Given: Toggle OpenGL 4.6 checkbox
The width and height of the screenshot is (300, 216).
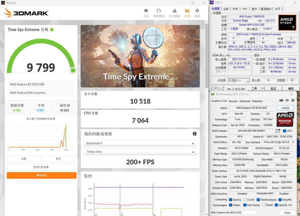Looking at the screenshot, I should tap(276, 205).
